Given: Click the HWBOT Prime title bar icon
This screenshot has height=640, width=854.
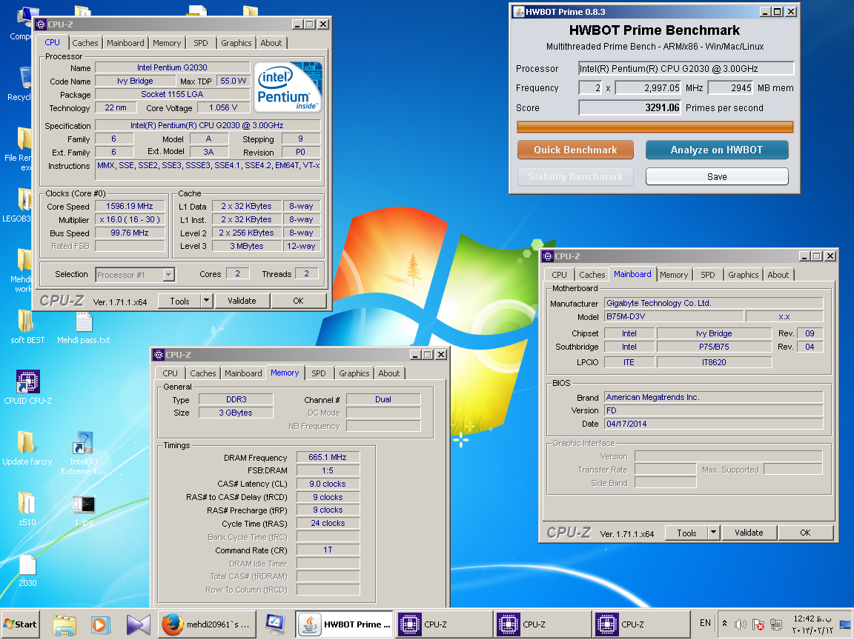Looking at the screenshot, I should click(519, 11).
